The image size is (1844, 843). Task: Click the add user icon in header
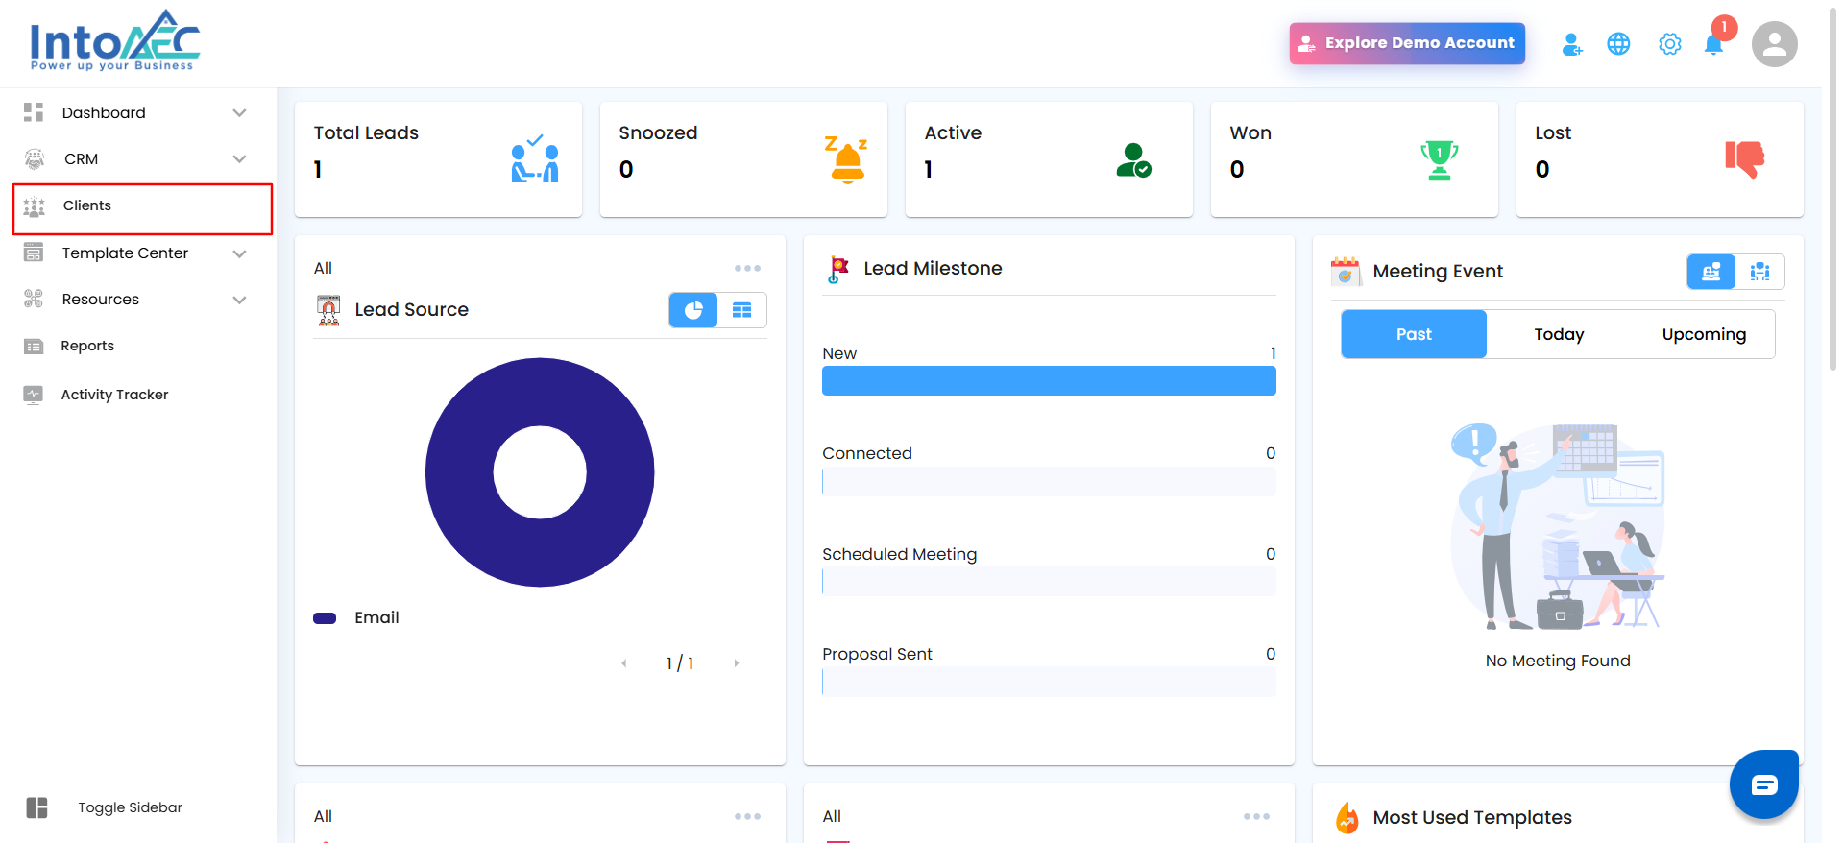pyautogui.click(x=1571, y=44)
